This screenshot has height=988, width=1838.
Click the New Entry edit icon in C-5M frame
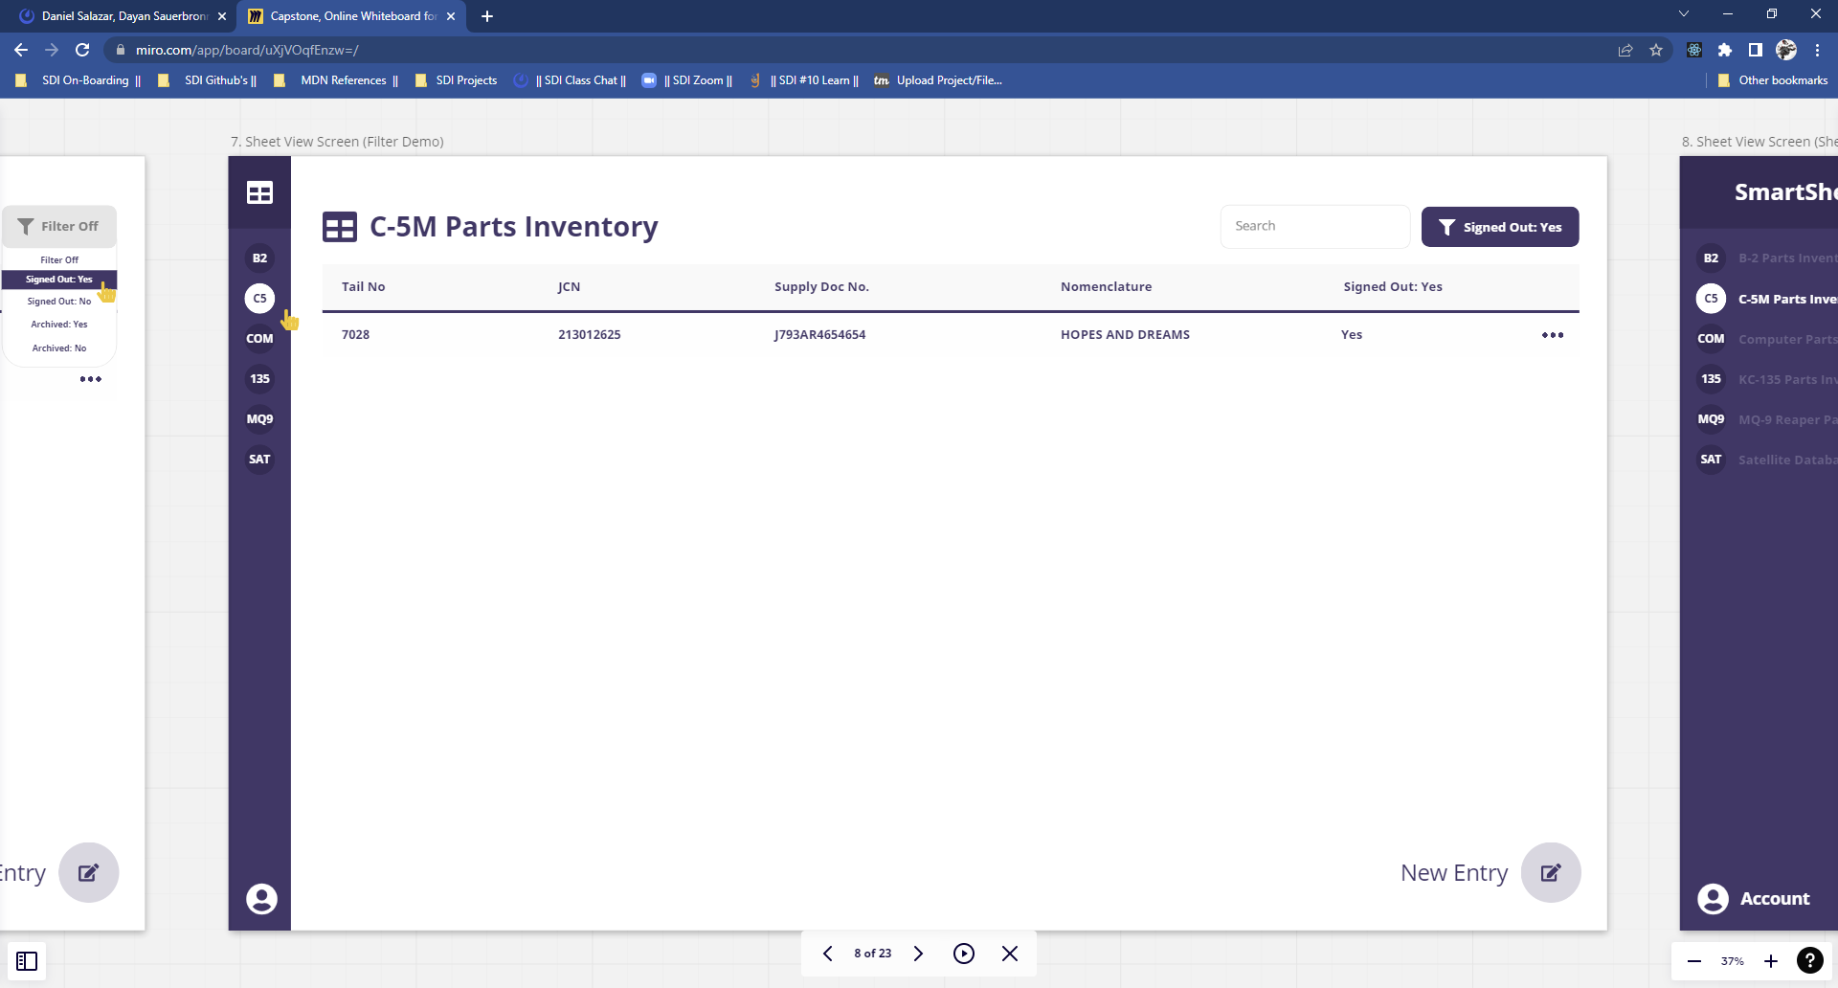pos(1551,872)
